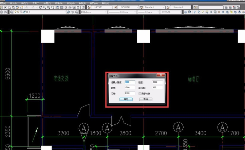The width and height of the screenshot is (245, 150).
Task: Open the 修改(M) menu
Action: pyautogui.click(x=71, y=3)
